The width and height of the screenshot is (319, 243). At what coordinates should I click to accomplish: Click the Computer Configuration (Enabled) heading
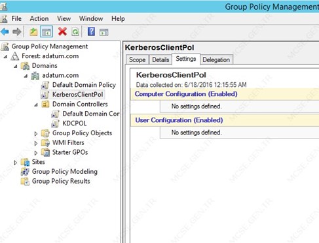[x=186, y=94]
